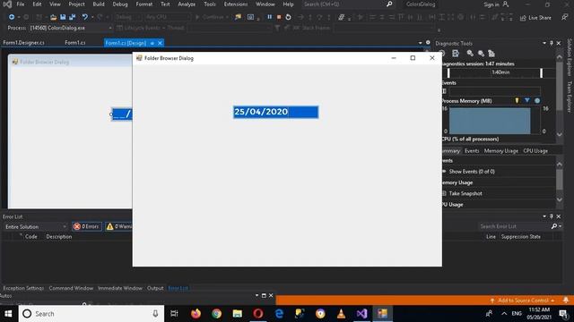Click the Open File folder icon

pyautogui.click(x=54, y=17)
